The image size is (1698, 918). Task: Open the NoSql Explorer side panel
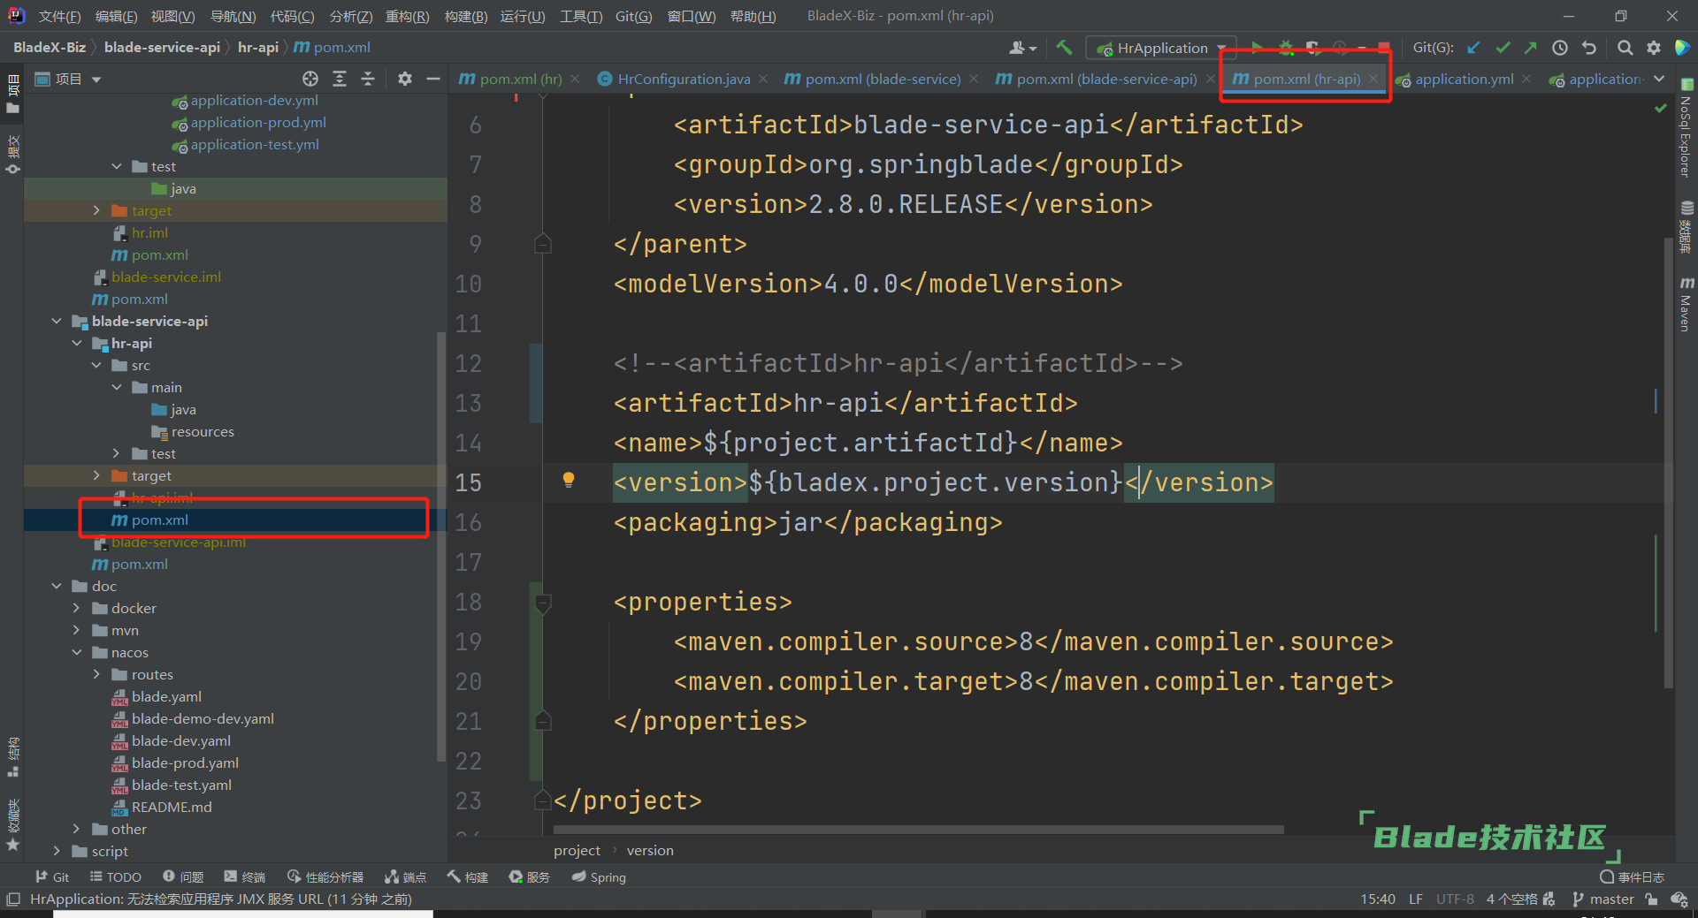pos(1687,128)
